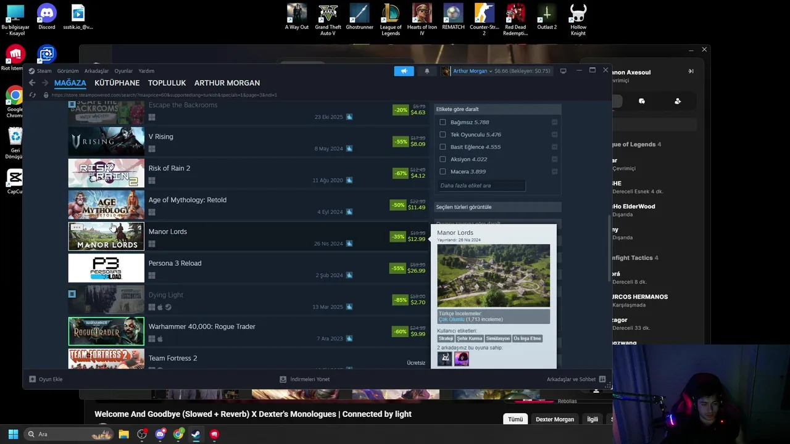The image size is (790, 444).
Task: Check the Bağımsız tag filter
Action: (443, 122)
